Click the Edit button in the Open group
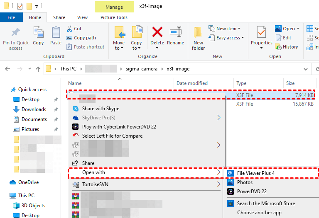Image resolution: width=319 pixels, height=218 pixels. click(283, 38)
